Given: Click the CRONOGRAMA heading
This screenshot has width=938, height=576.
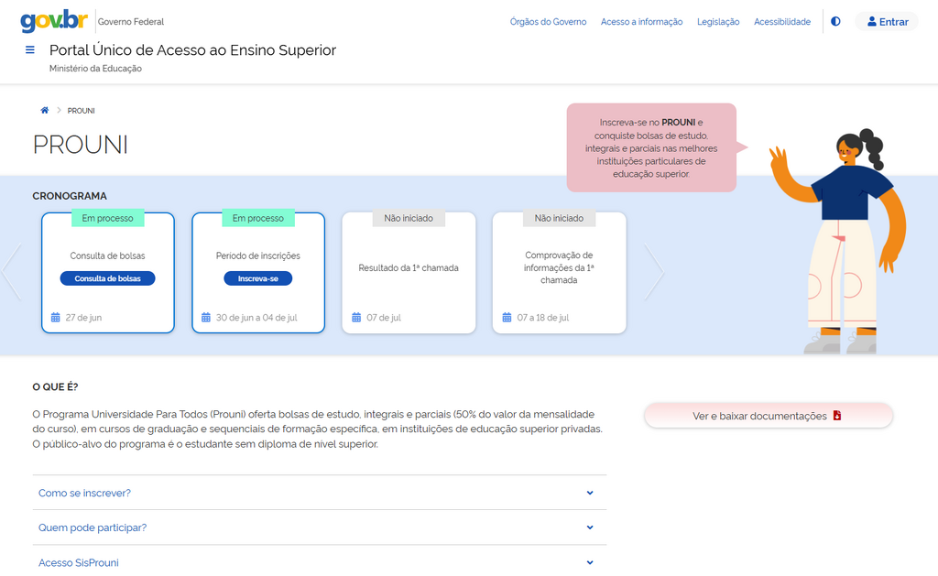Looking at the screenshot, I should click(x=70, y=196).
